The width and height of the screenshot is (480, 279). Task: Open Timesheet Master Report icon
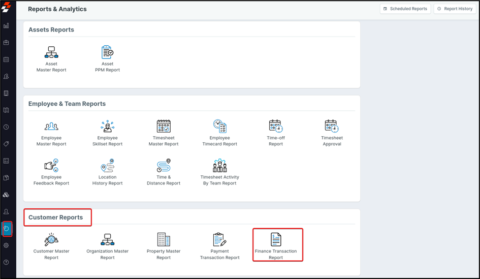pyautogui.click(x=164, y=126)
